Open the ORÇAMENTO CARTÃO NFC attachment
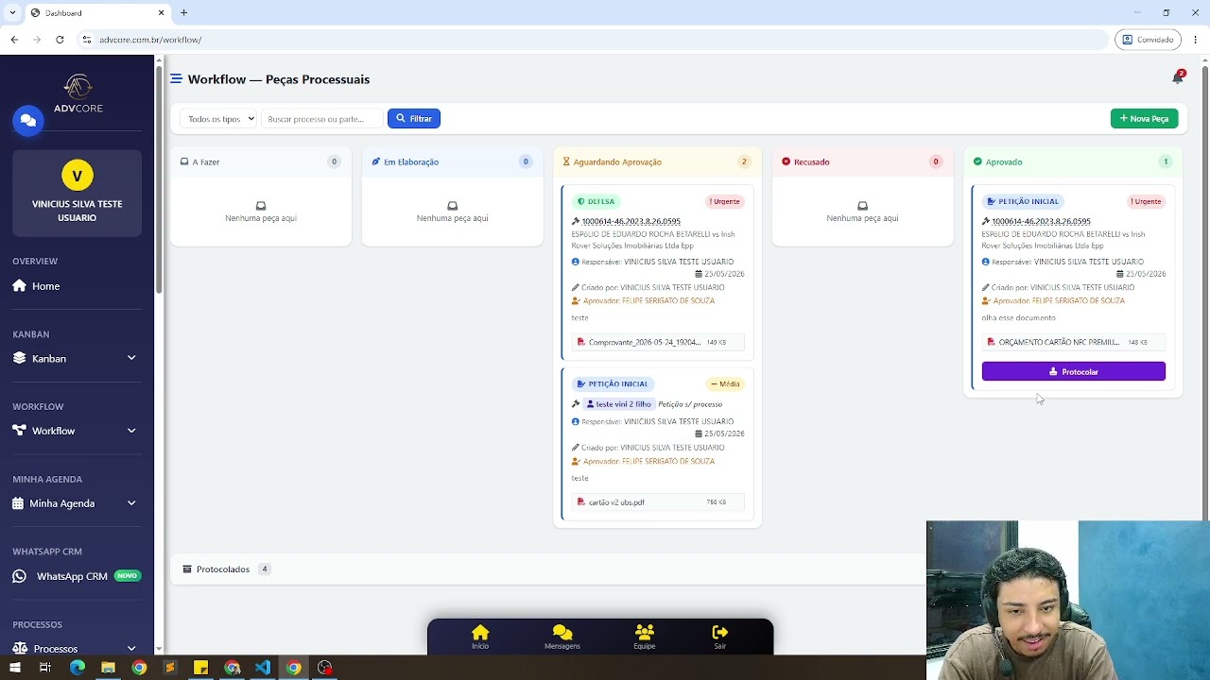 1073,342
